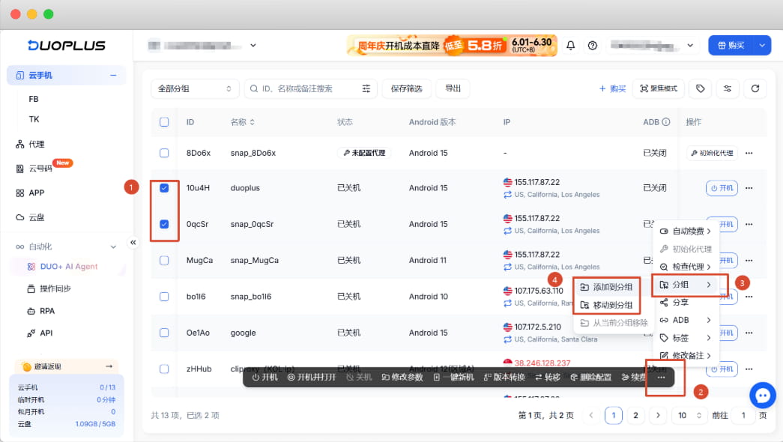Check the 0e1Ao row checkbox

tap(164, 333)
